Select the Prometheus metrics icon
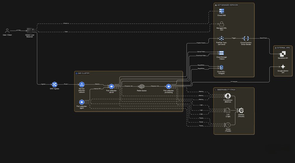 pos(228,96)
